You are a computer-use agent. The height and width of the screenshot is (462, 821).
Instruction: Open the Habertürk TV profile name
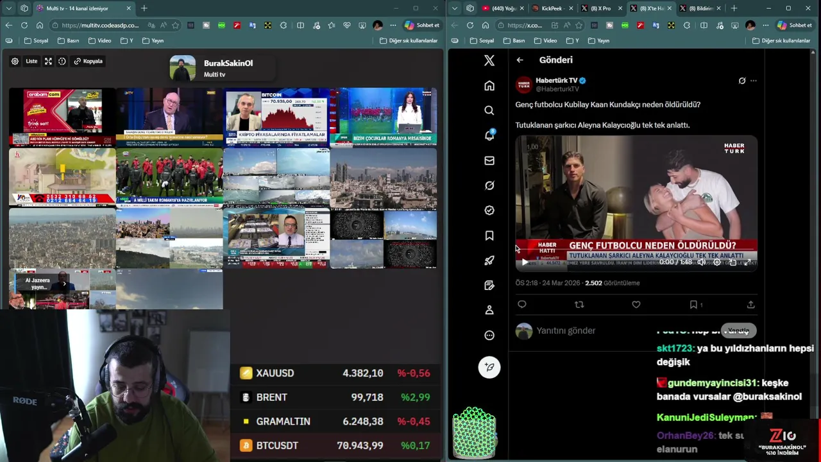556,80
